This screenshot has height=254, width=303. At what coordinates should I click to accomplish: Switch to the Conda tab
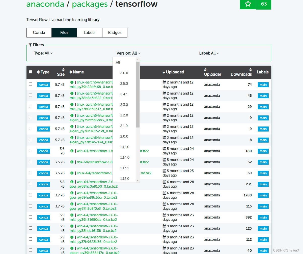(39, 33)
